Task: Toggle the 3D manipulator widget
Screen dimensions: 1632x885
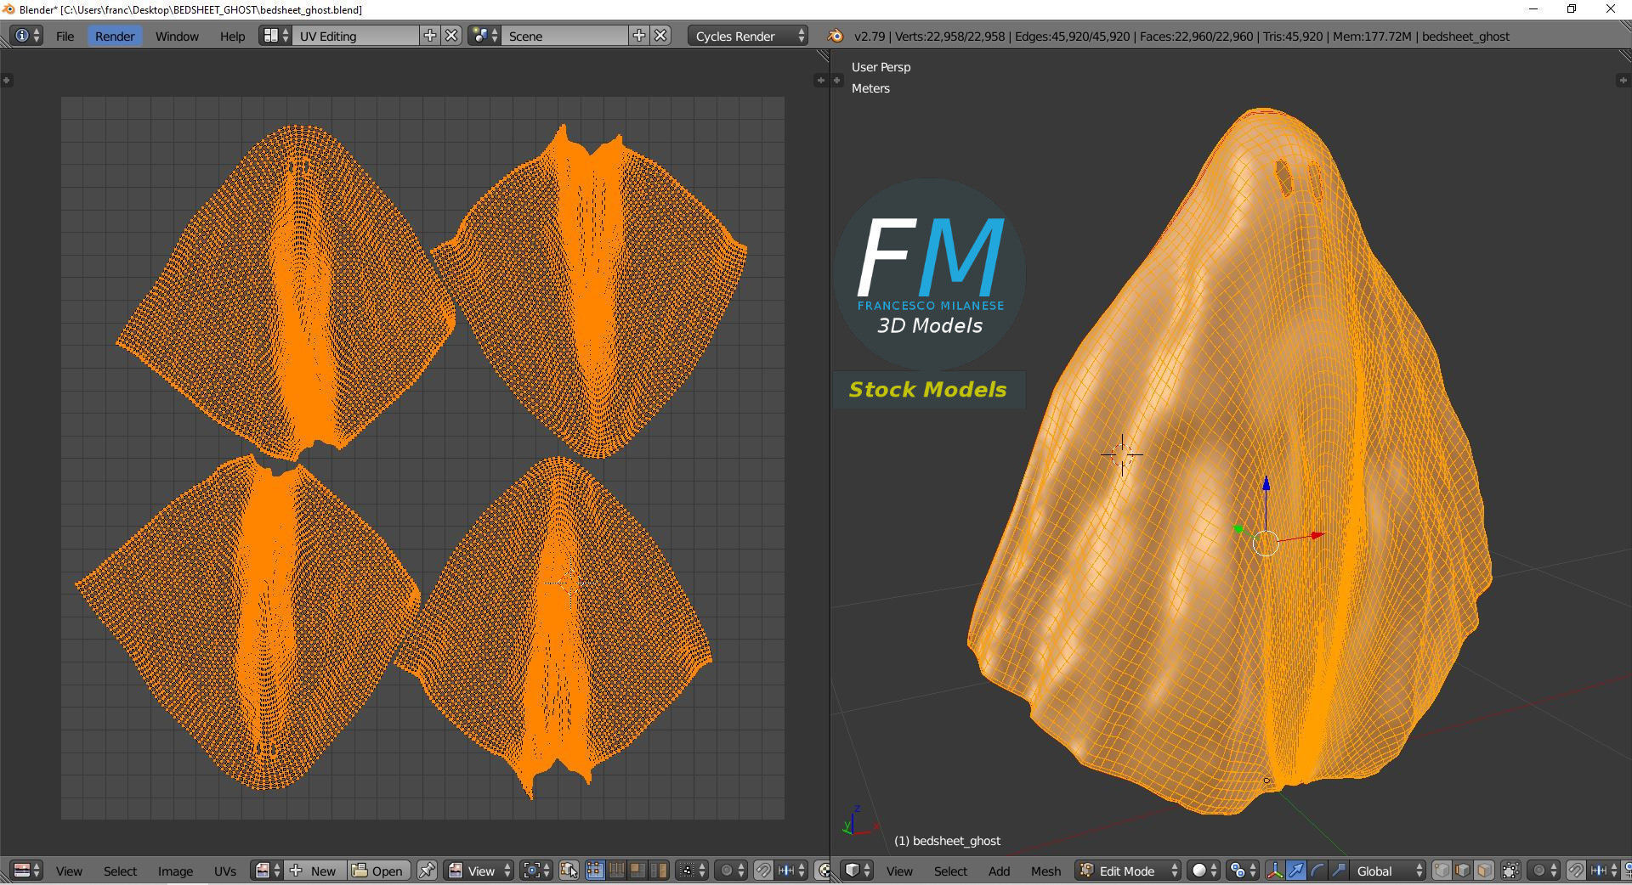Action: [x=1275, y=871]
